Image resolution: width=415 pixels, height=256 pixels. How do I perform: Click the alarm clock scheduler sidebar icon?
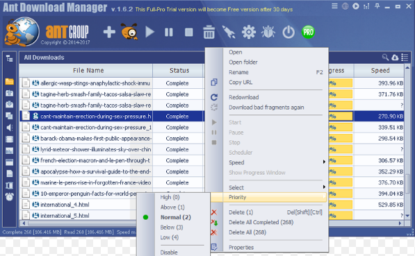[x=9, y=197]
